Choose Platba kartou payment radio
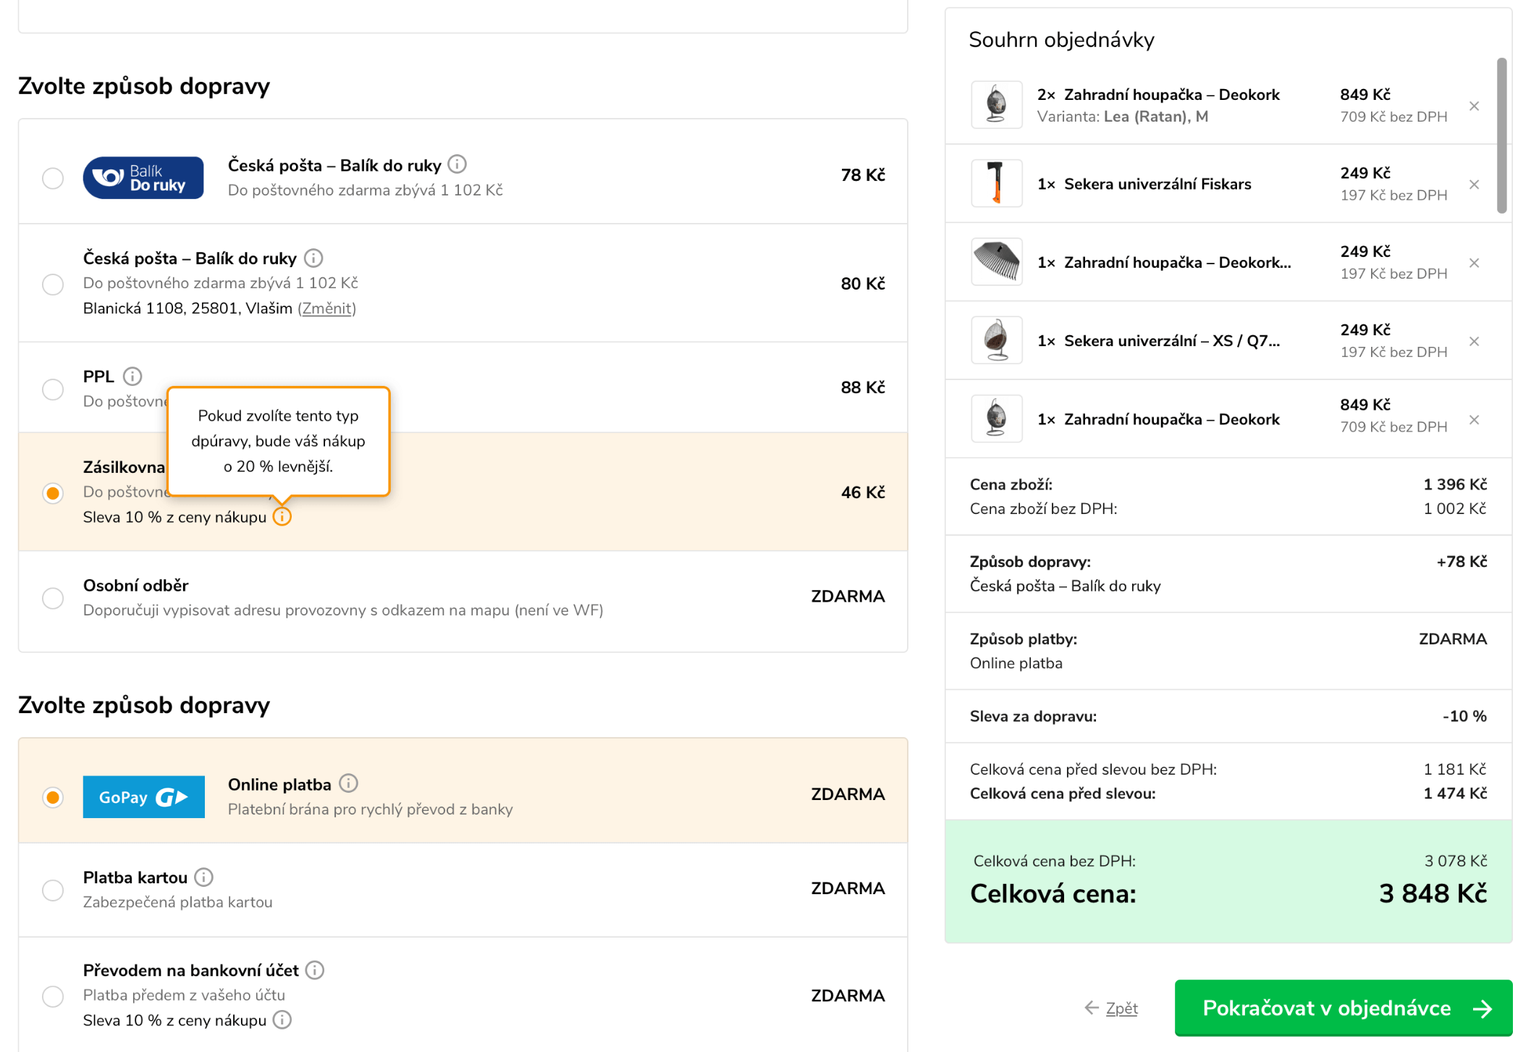The height and width of the screenshot is (1052, 1531). (x=53, y=890)
